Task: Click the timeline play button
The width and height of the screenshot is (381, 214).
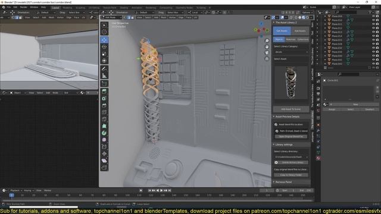Action: coord(161,190)
